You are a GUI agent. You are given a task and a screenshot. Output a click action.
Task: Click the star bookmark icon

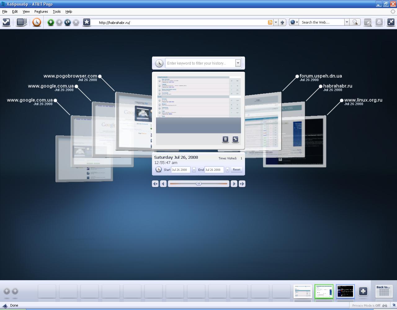(87, 22)
